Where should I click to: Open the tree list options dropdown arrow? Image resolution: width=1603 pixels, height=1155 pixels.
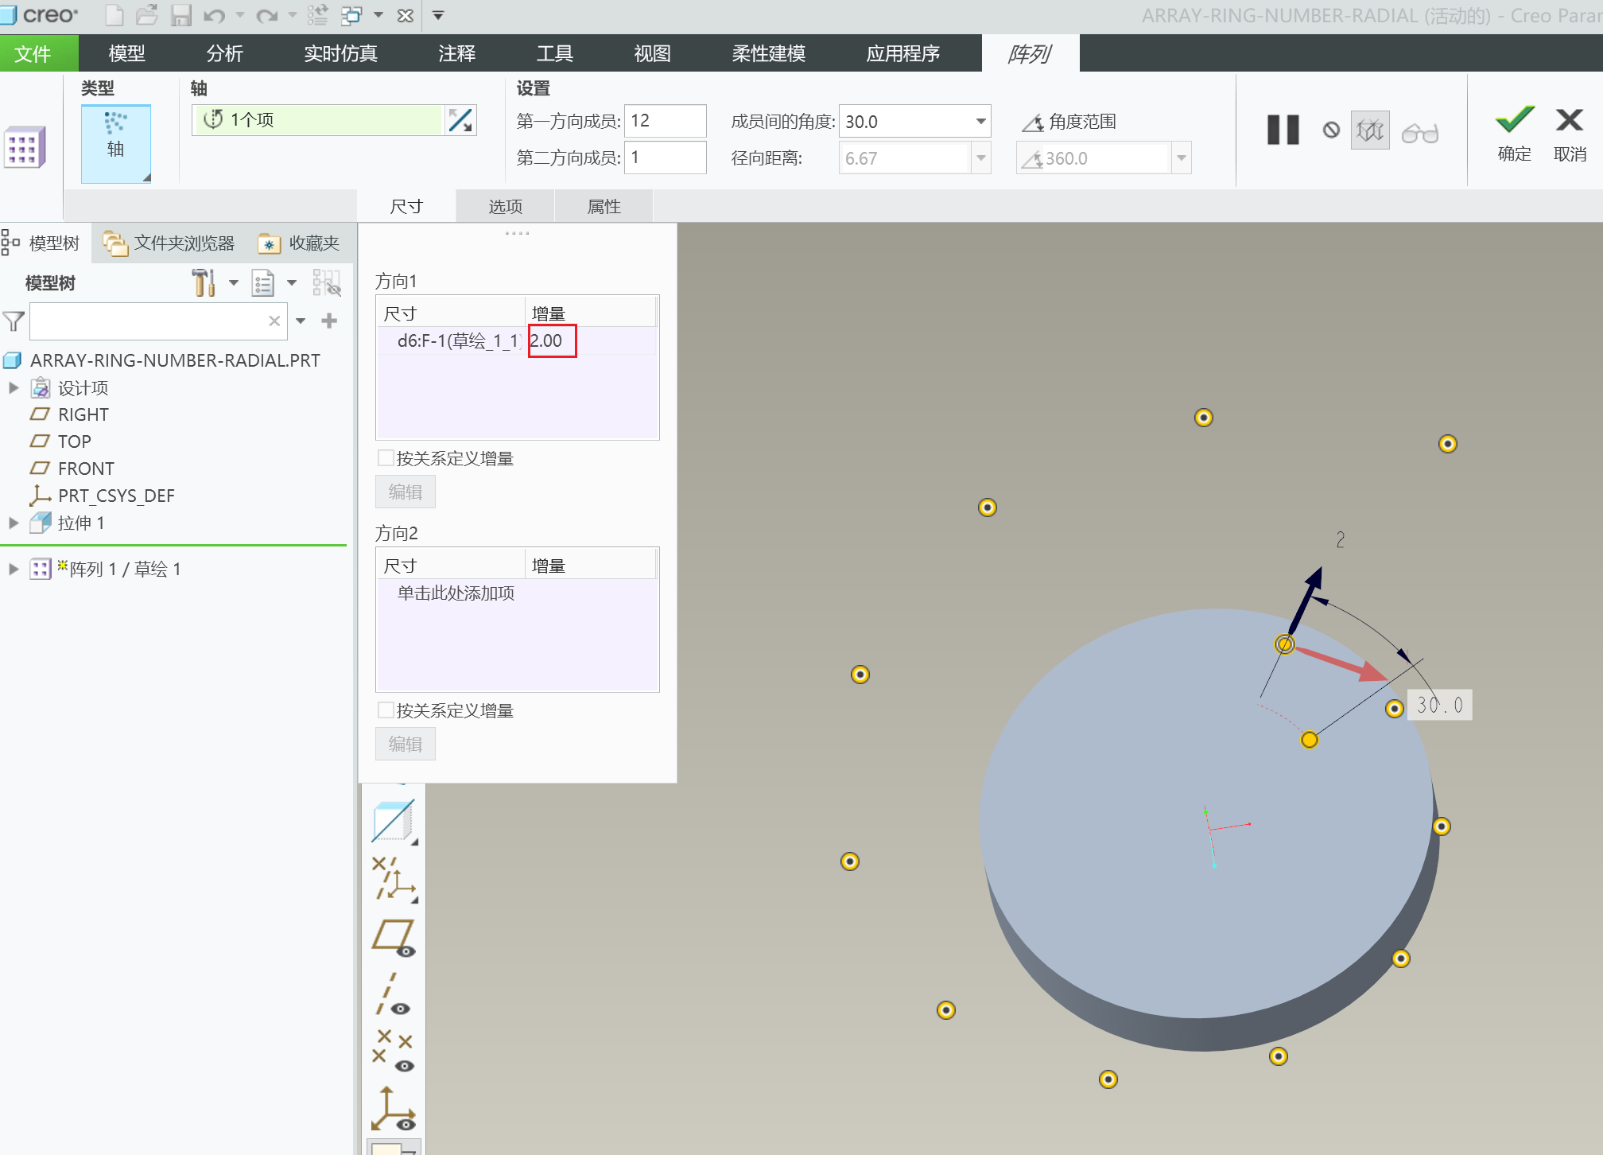[292, 282]
